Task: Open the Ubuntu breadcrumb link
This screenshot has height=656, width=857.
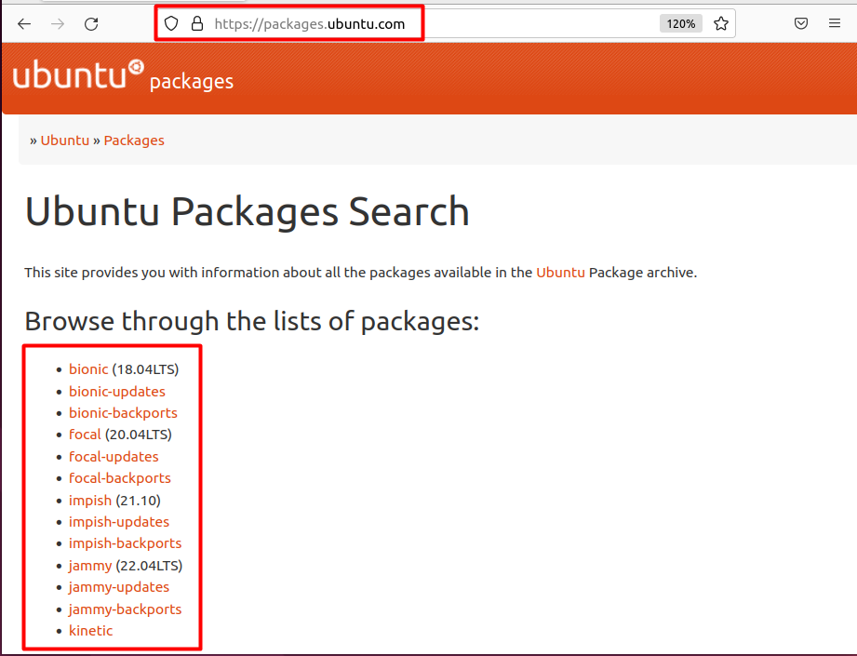Action: (64, 141)
